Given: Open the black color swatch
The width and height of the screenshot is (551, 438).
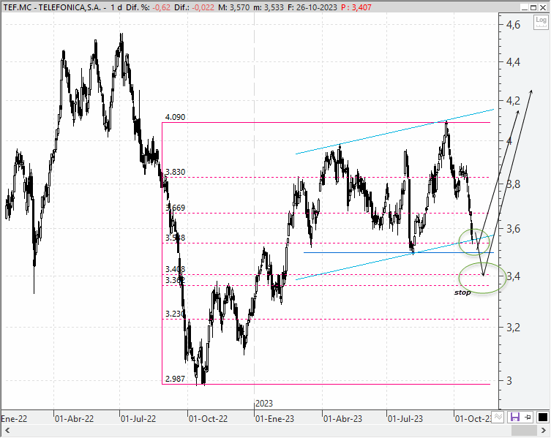Looking at the screenshot, I should (543, 418).
